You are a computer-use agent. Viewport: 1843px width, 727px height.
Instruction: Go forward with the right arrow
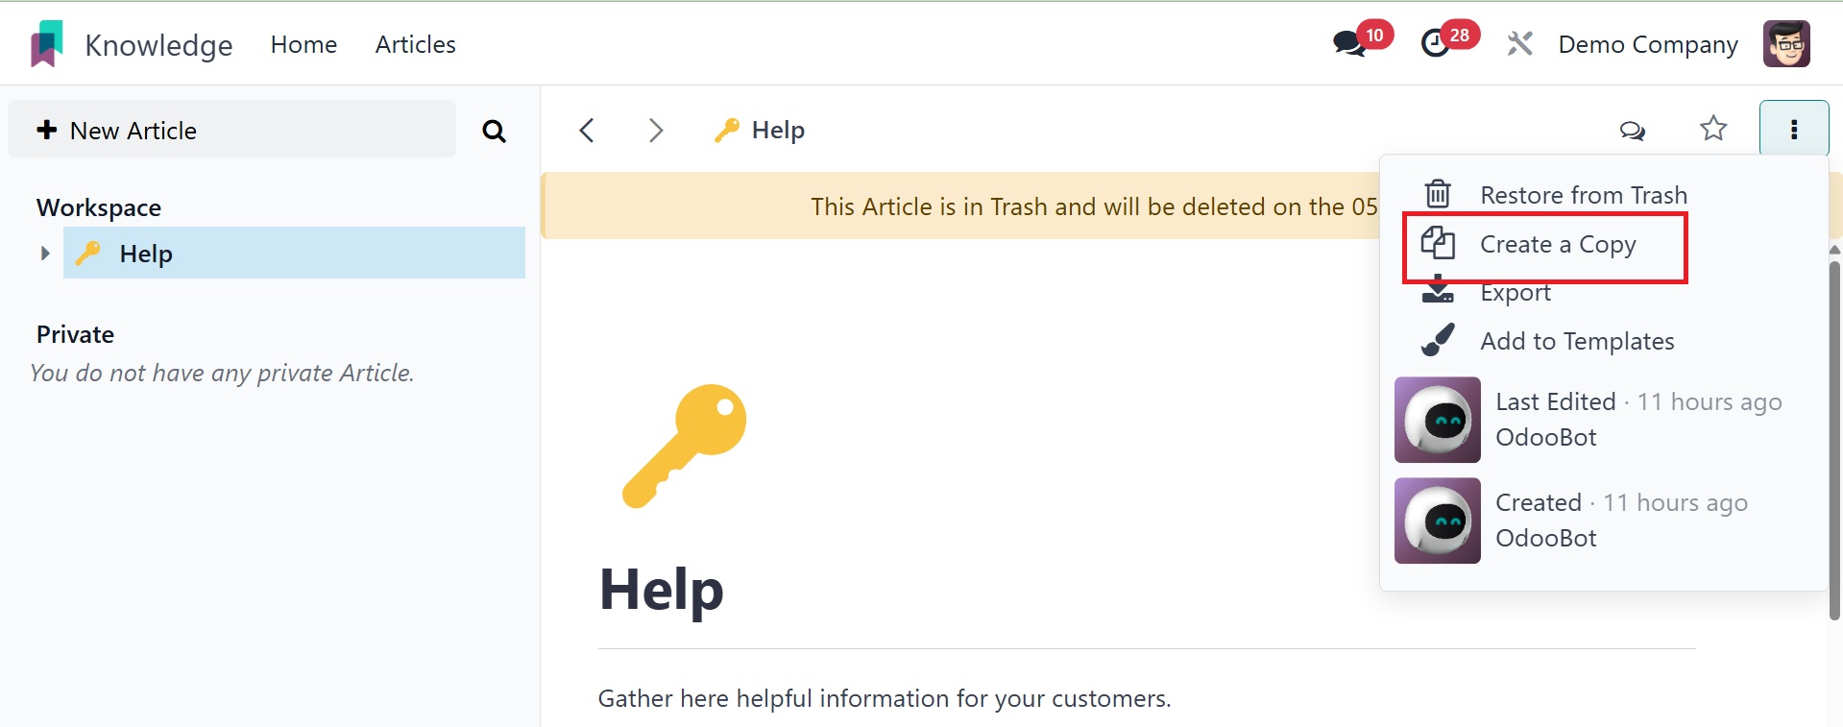[656, 130]
